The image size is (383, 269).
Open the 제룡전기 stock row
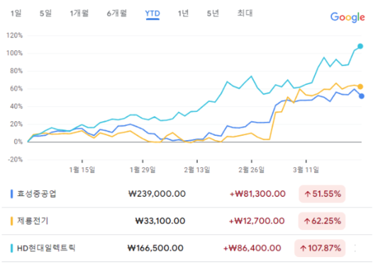click(x=187, y=221)
